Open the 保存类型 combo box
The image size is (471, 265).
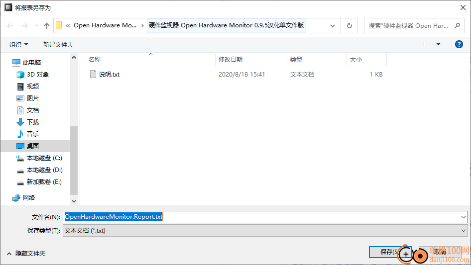click(x=265, y=231)
